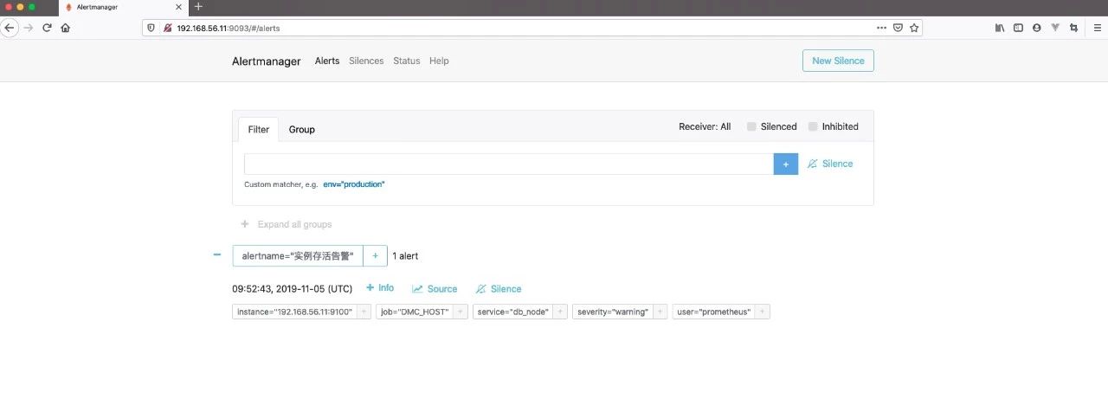Add the filter with blue plus button

pos(786,164)
